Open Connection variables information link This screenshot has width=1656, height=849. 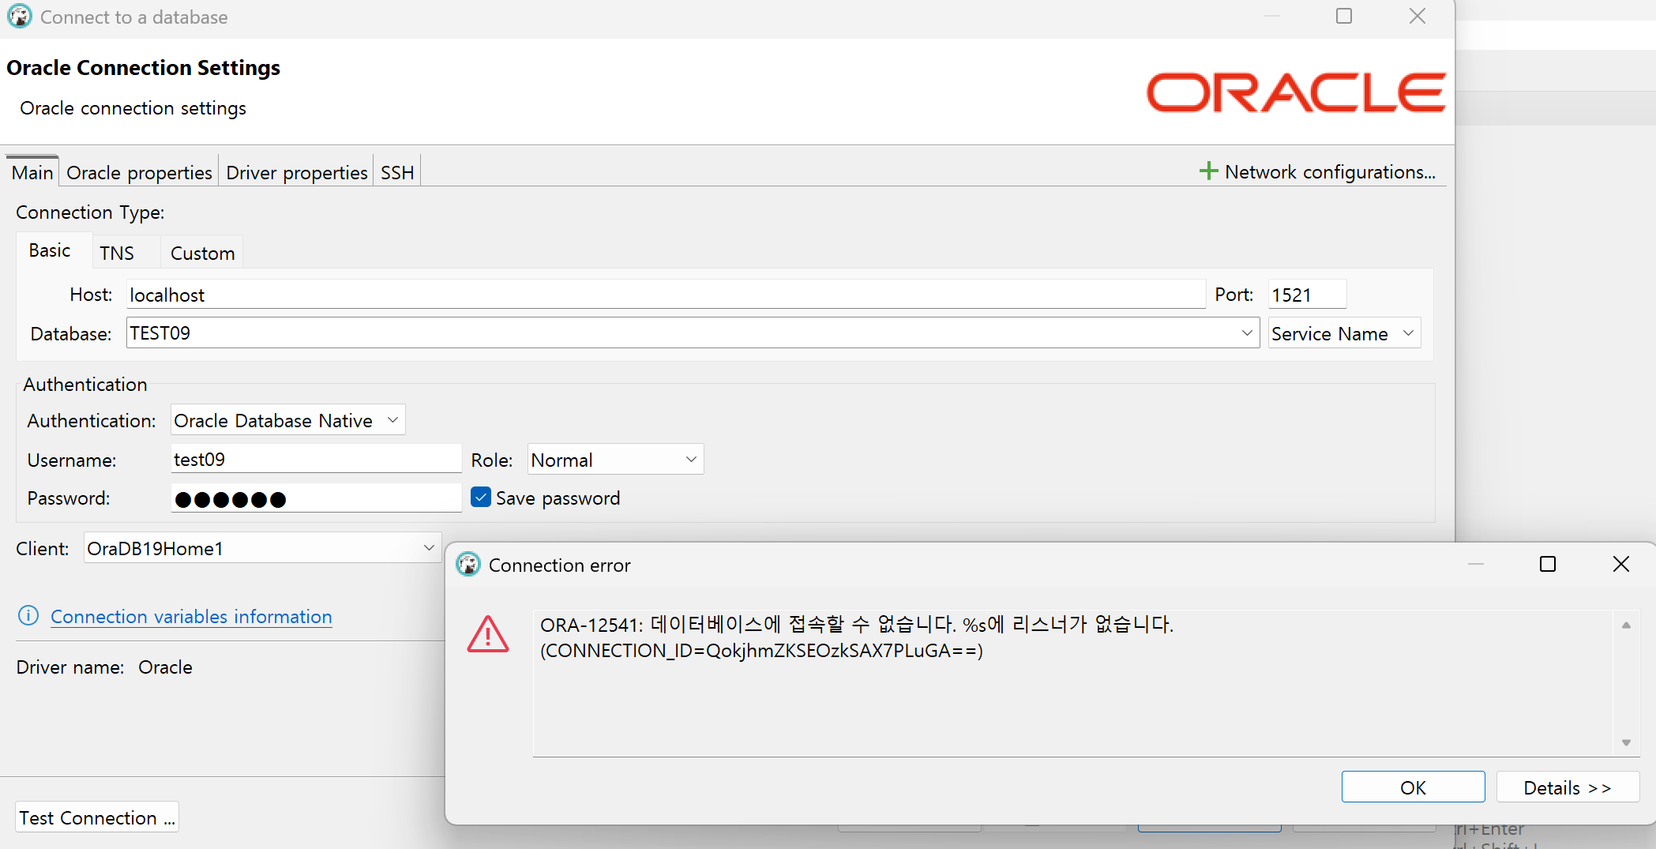[x=191, y=616]
